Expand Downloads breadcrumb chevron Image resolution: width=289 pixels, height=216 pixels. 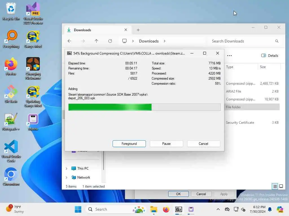(165, 41)
